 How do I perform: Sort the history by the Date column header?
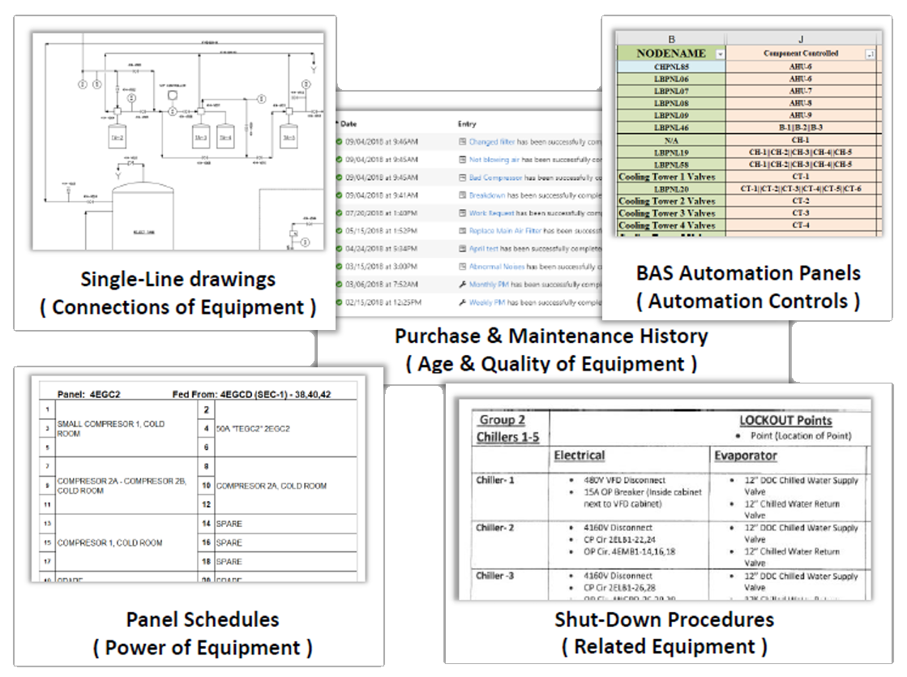pyautogui.click(x=349, y=124)
